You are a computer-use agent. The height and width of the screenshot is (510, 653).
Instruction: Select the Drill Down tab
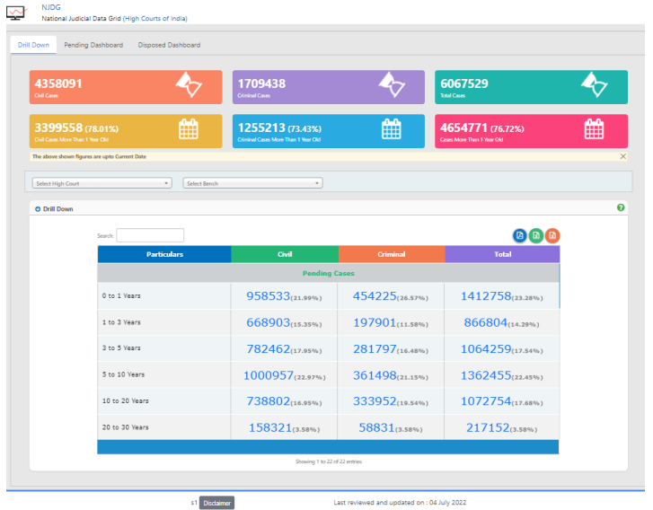33,45
